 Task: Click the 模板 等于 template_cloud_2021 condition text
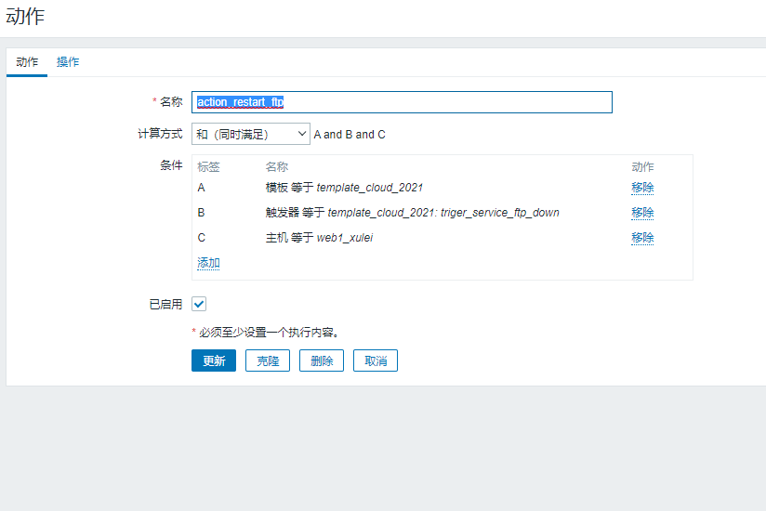(344, 188)
